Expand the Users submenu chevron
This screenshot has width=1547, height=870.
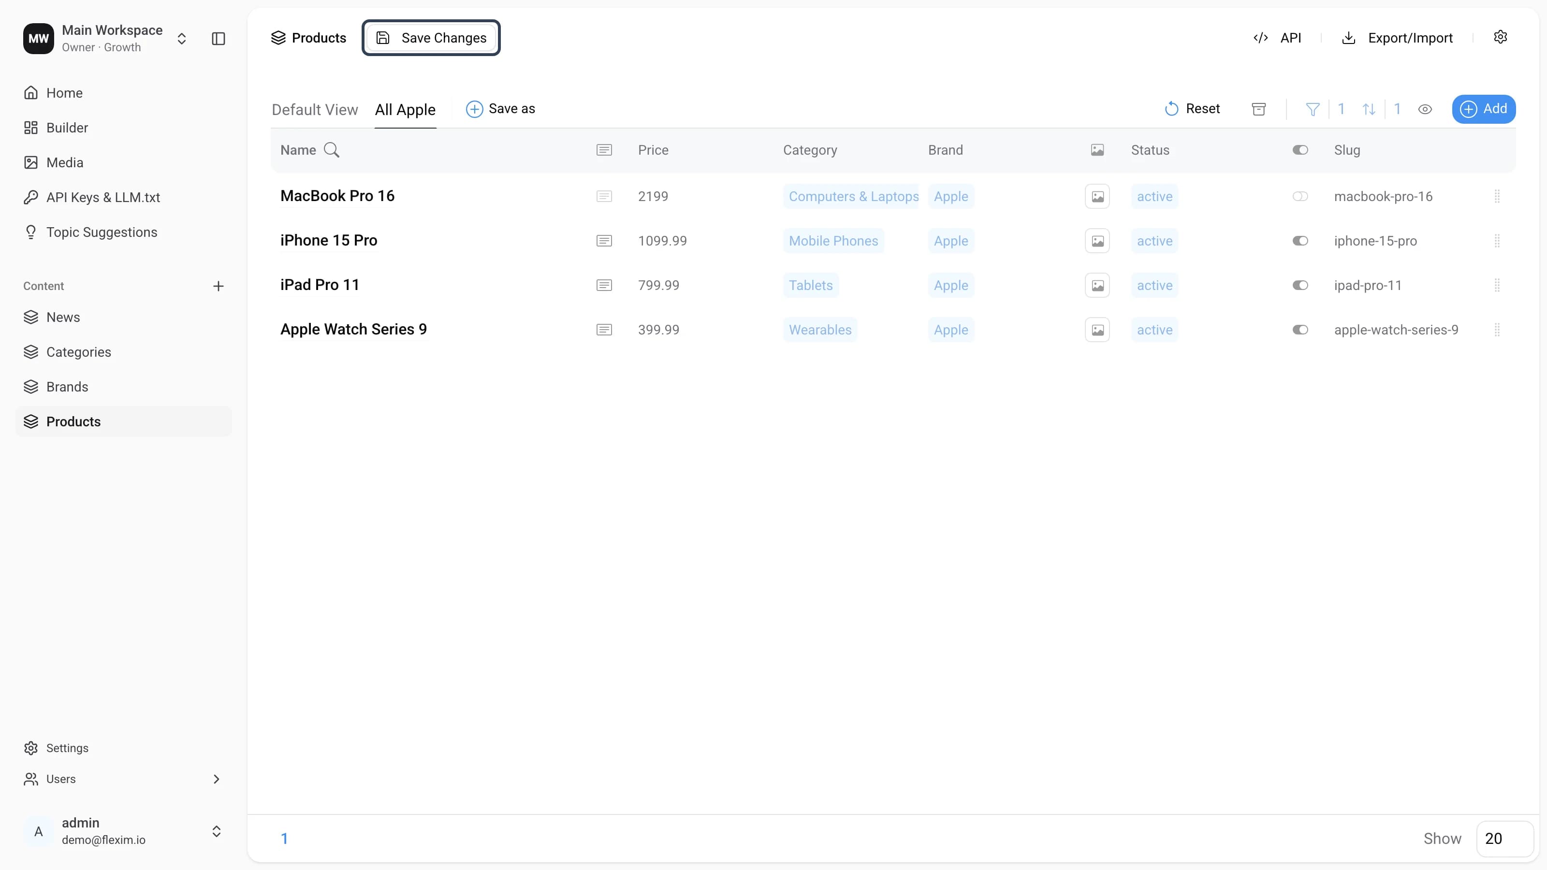coord(216,779)
